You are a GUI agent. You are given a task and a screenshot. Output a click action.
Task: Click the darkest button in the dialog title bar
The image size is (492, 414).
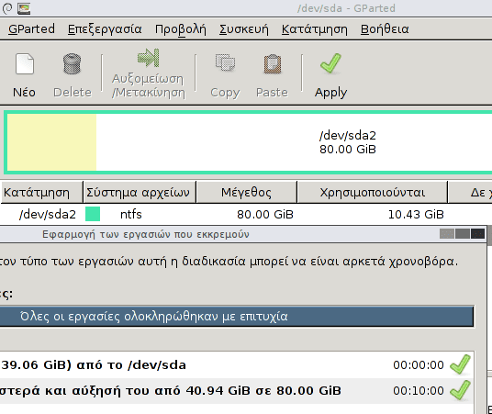[478, 234]
